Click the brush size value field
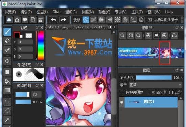 37,94
